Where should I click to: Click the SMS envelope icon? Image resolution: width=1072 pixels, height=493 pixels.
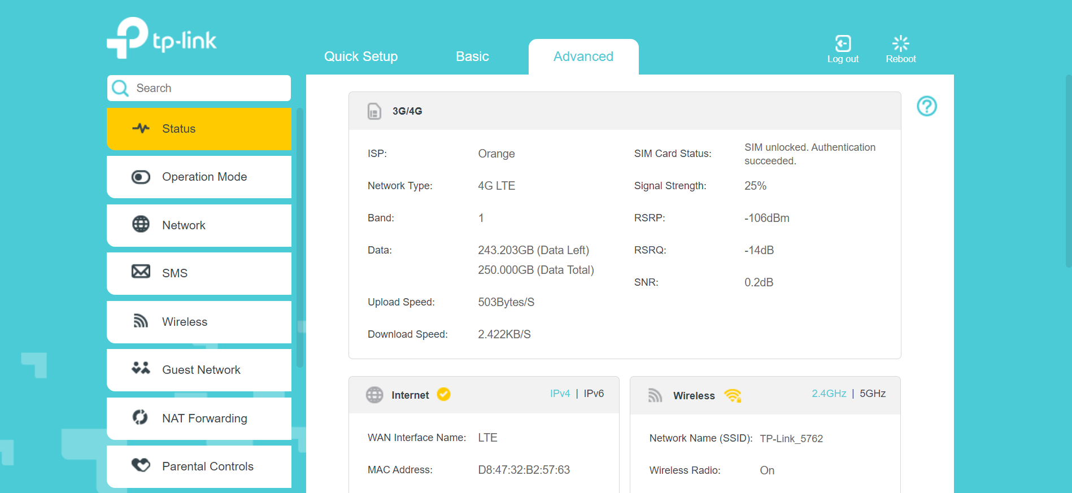click(141, 272)
